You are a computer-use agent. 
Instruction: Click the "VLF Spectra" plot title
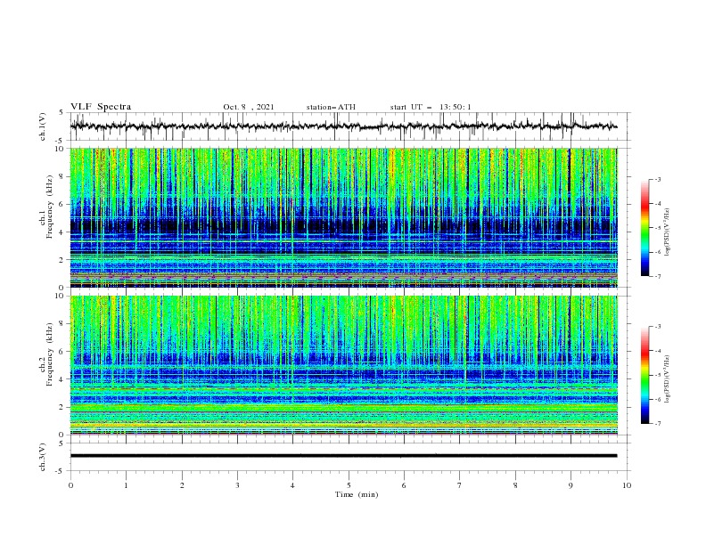[101, 107]
